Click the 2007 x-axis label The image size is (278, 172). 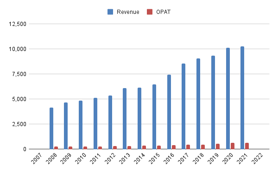point(37,159)
